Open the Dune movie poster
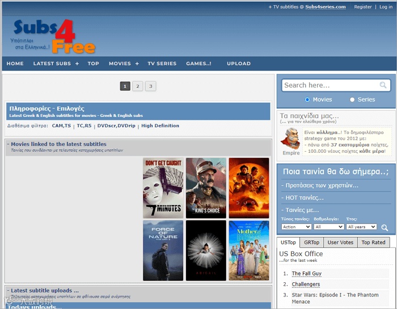The image size is (397, 309). click(249, 188)
